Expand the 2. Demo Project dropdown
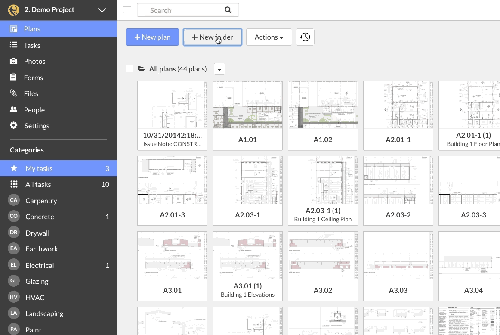This screenshot has height=335, width=500. [x=102, y=10]
